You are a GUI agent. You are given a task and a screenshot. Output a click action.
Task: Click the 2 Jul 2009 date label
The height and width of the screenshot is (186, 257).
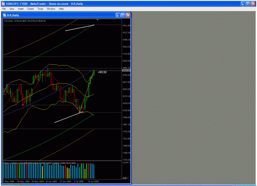tap(79, 181)
